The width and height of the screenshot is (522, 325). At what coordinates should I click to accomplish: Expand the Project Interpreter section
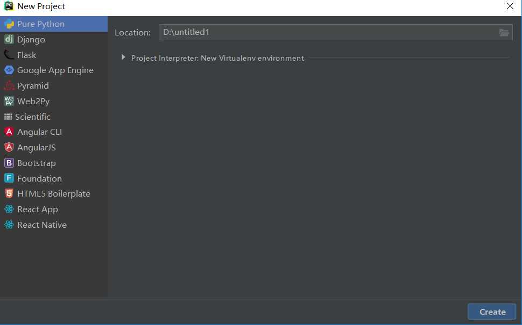click(123, 57)
